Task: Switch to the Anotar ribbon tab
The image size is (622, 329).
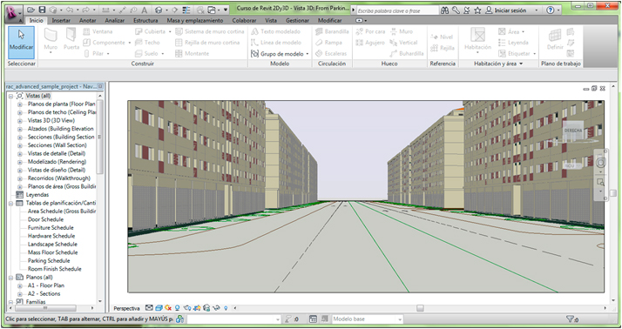Action: pyautogui.click(x=88, y=20)
